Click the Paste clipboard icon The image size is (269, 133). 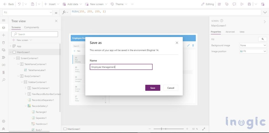[33, 4]
